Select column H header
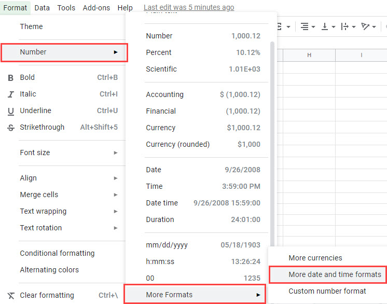This screenshot has width=387, height=304. coord(309,55)
